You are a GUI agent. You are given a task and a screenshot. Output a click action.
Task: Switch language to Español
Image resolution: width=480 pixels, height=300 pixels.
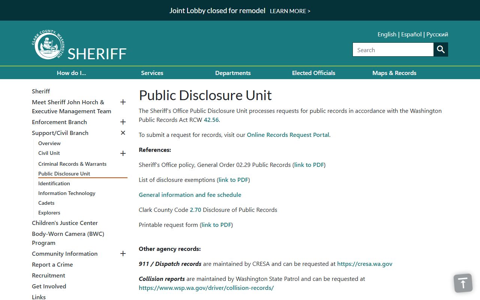click(x=411, y=34)
